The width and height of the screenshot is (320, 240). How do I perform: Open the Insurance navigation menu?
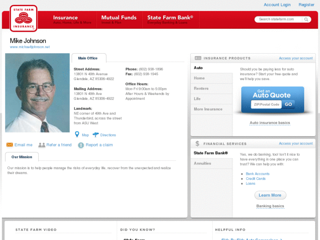click(72, 20)
